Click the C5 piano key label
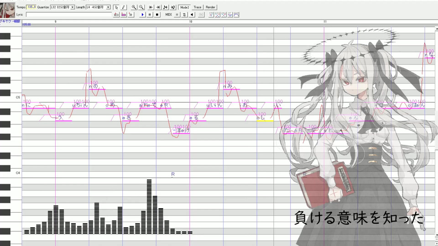The height and width of the screenshot is (246, 438). click(18, 97)
